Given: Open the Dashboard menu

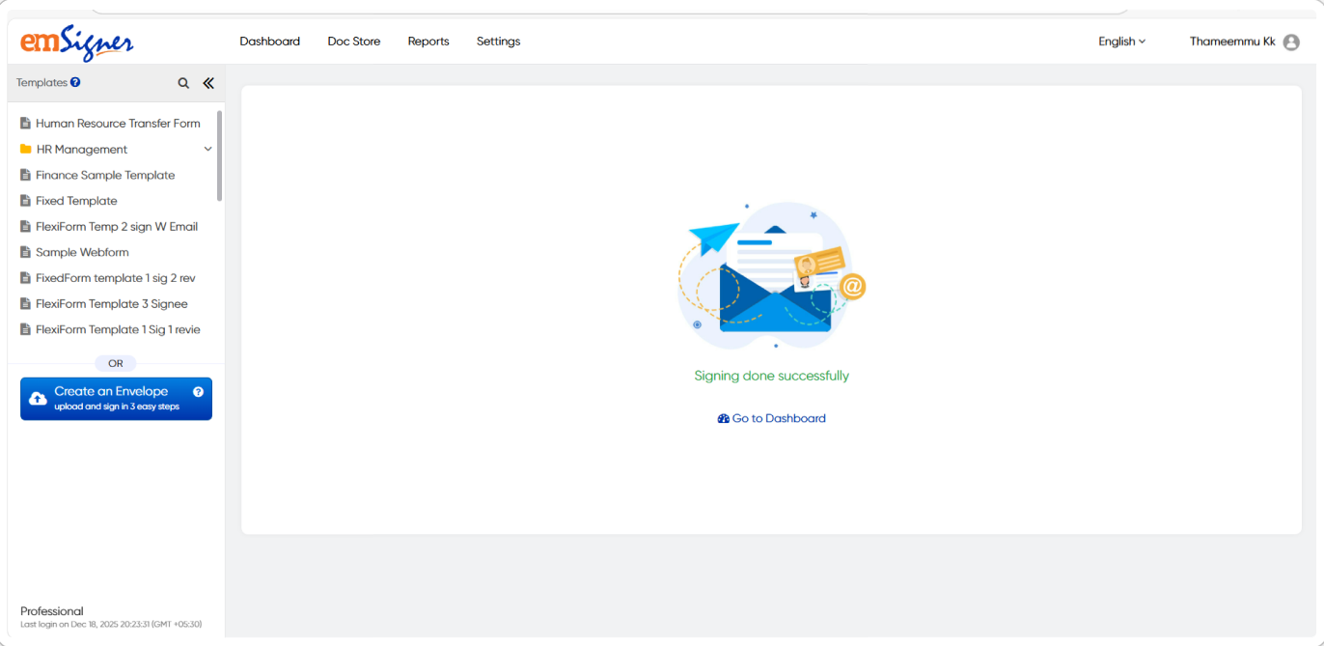Looking at the screenshot, I should click(x=269, y=42).
